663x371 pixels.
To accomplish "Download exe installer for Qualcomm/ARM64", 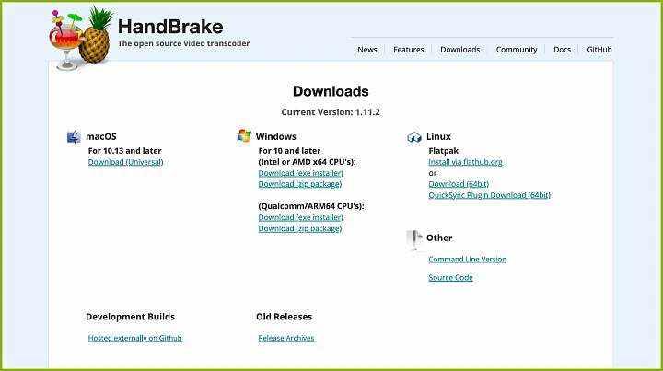I will point(300,217).
